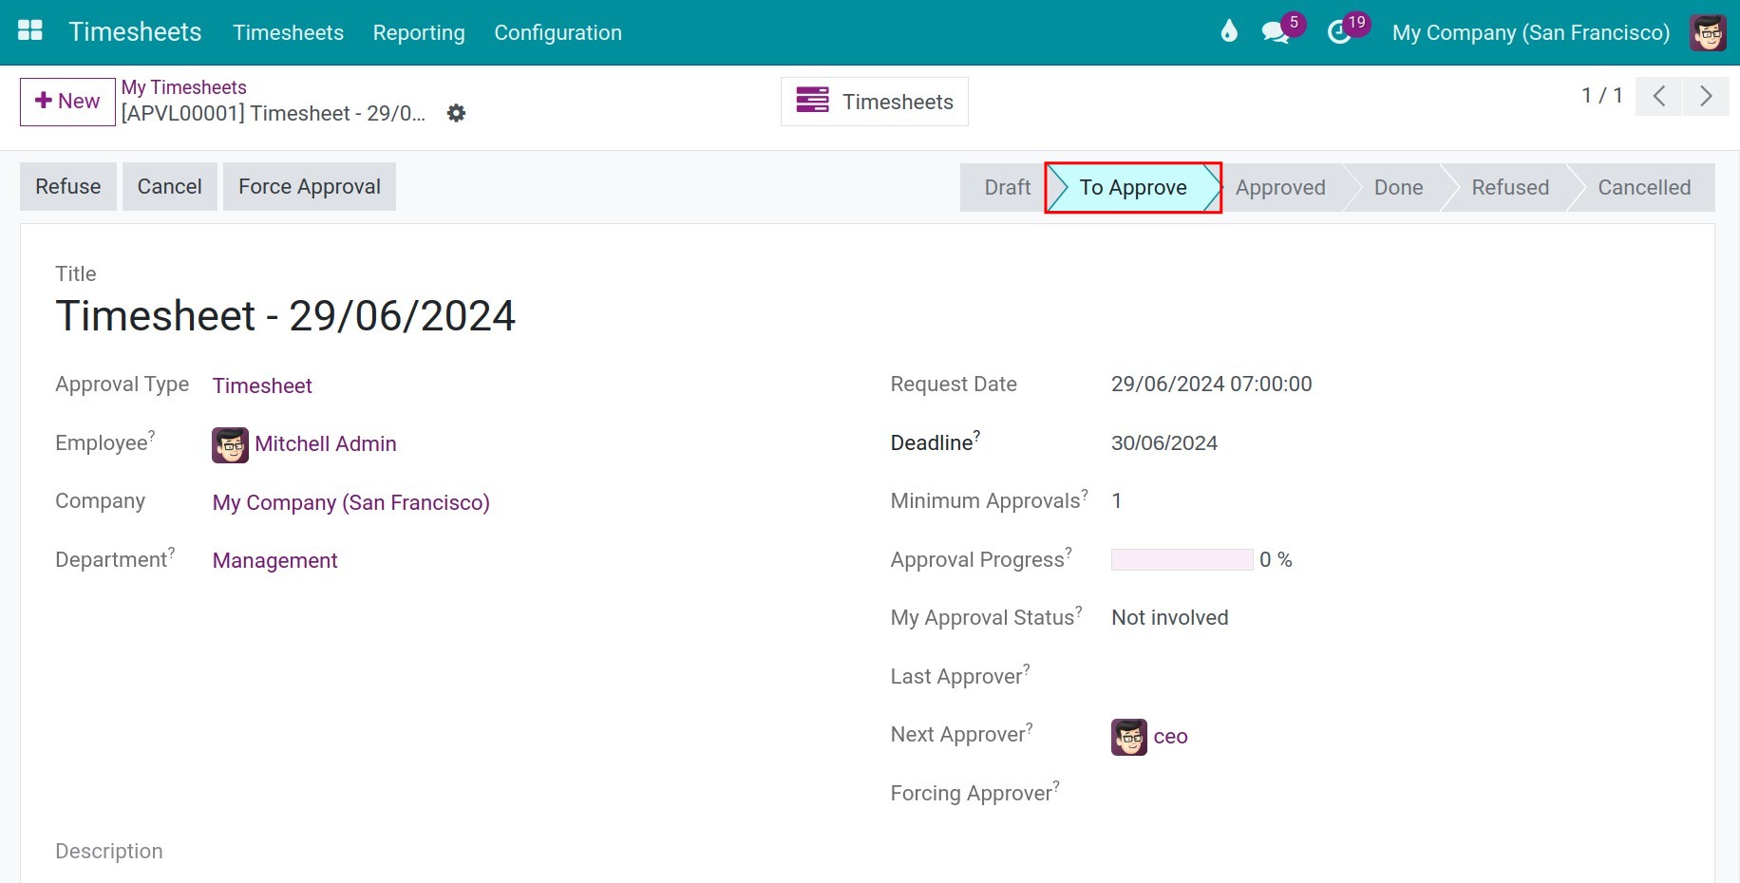The image size is (1740, 883).
Task: Go to next record with right arrow
Action: point(1706,96)
